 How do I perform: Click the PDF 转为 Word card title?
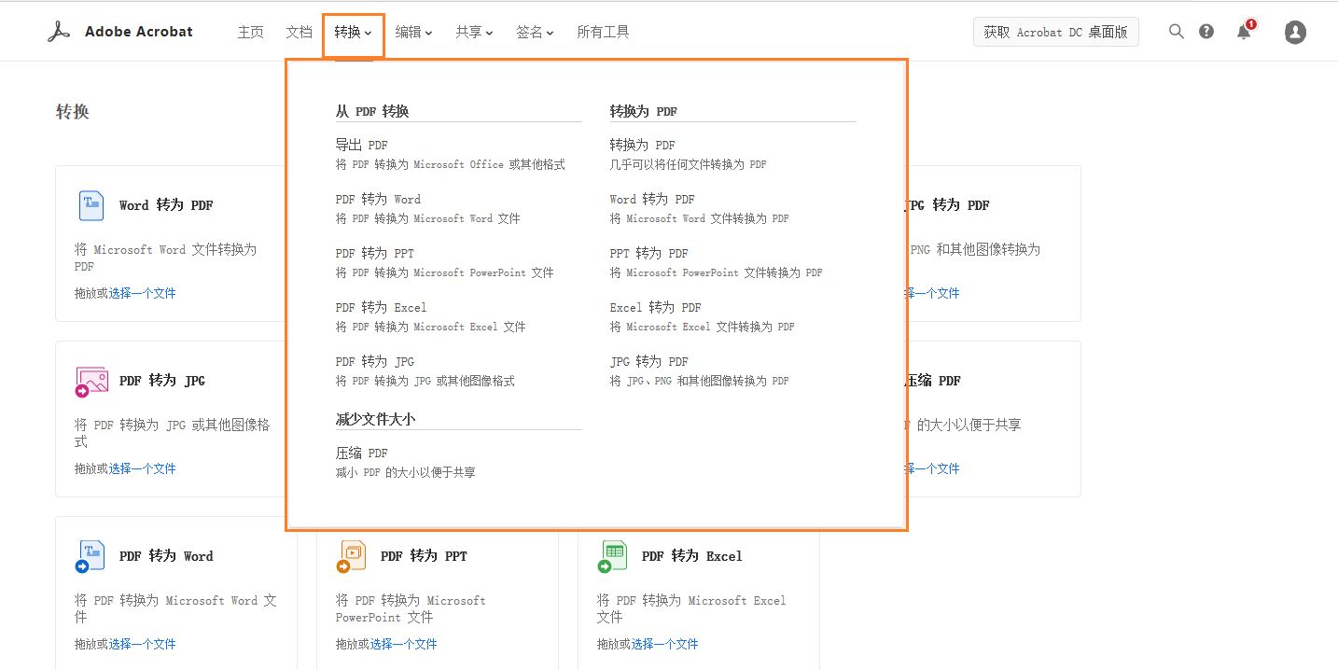click(x=166, y=556)
